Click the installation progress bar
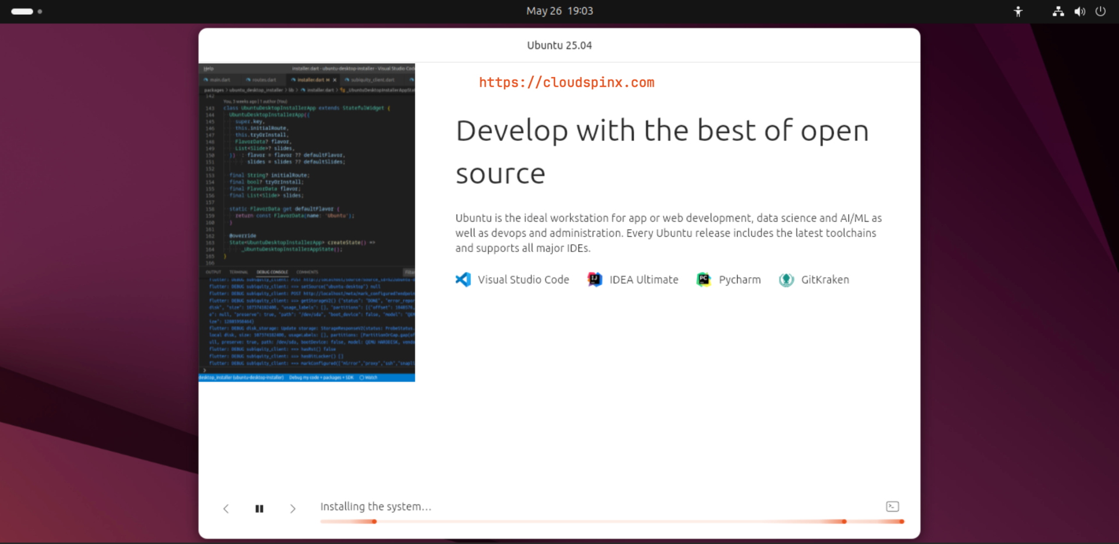The image size is (1119, 544). (x=611, y=522)
